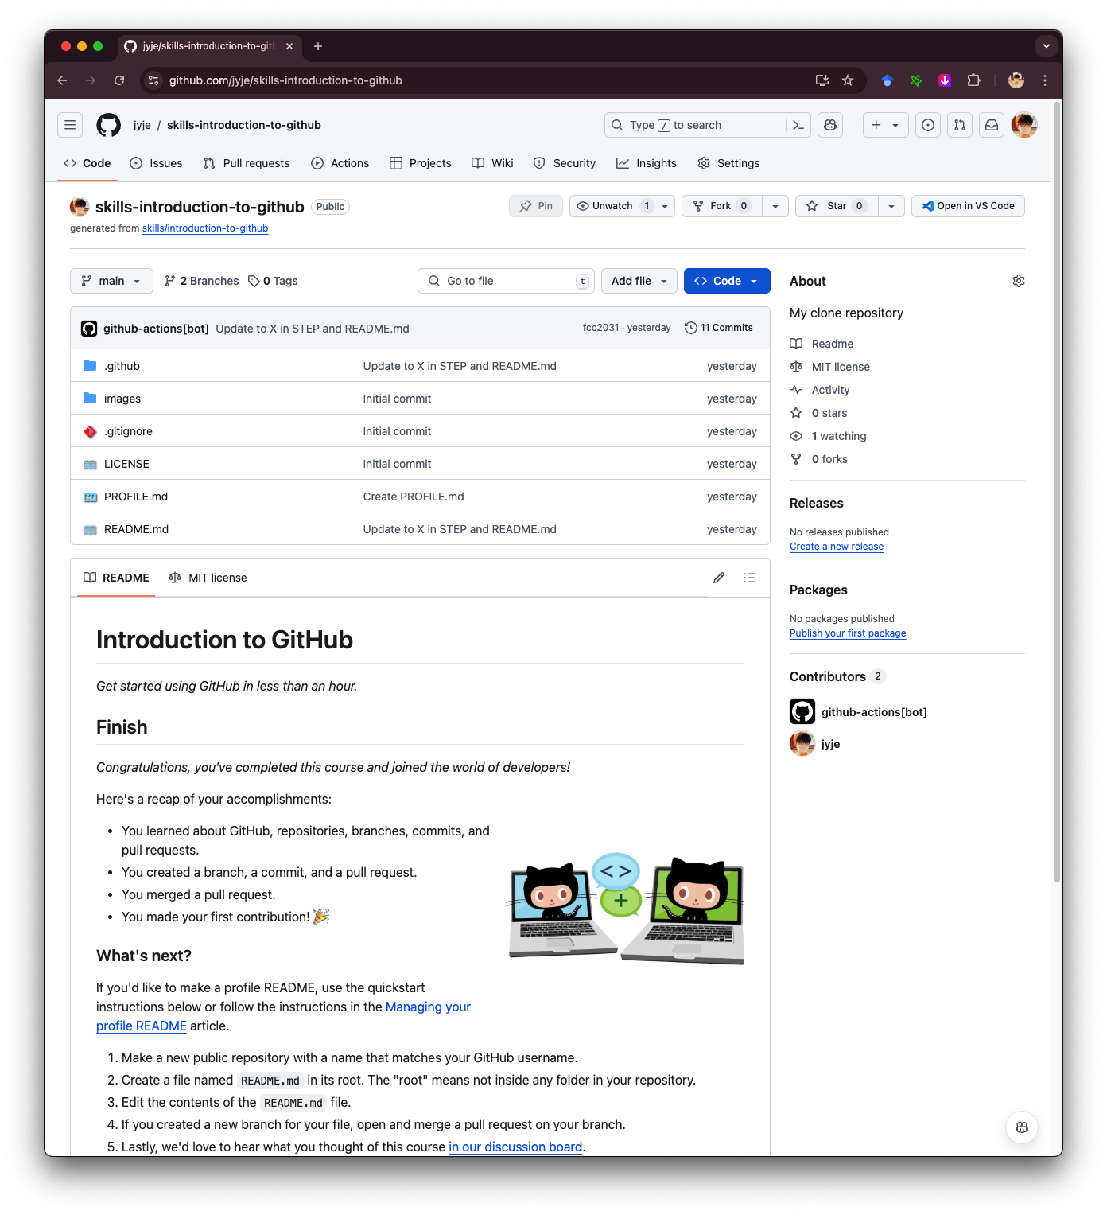Expand the Star lists caret
1107x1215 pixels.
click(891, 206)
